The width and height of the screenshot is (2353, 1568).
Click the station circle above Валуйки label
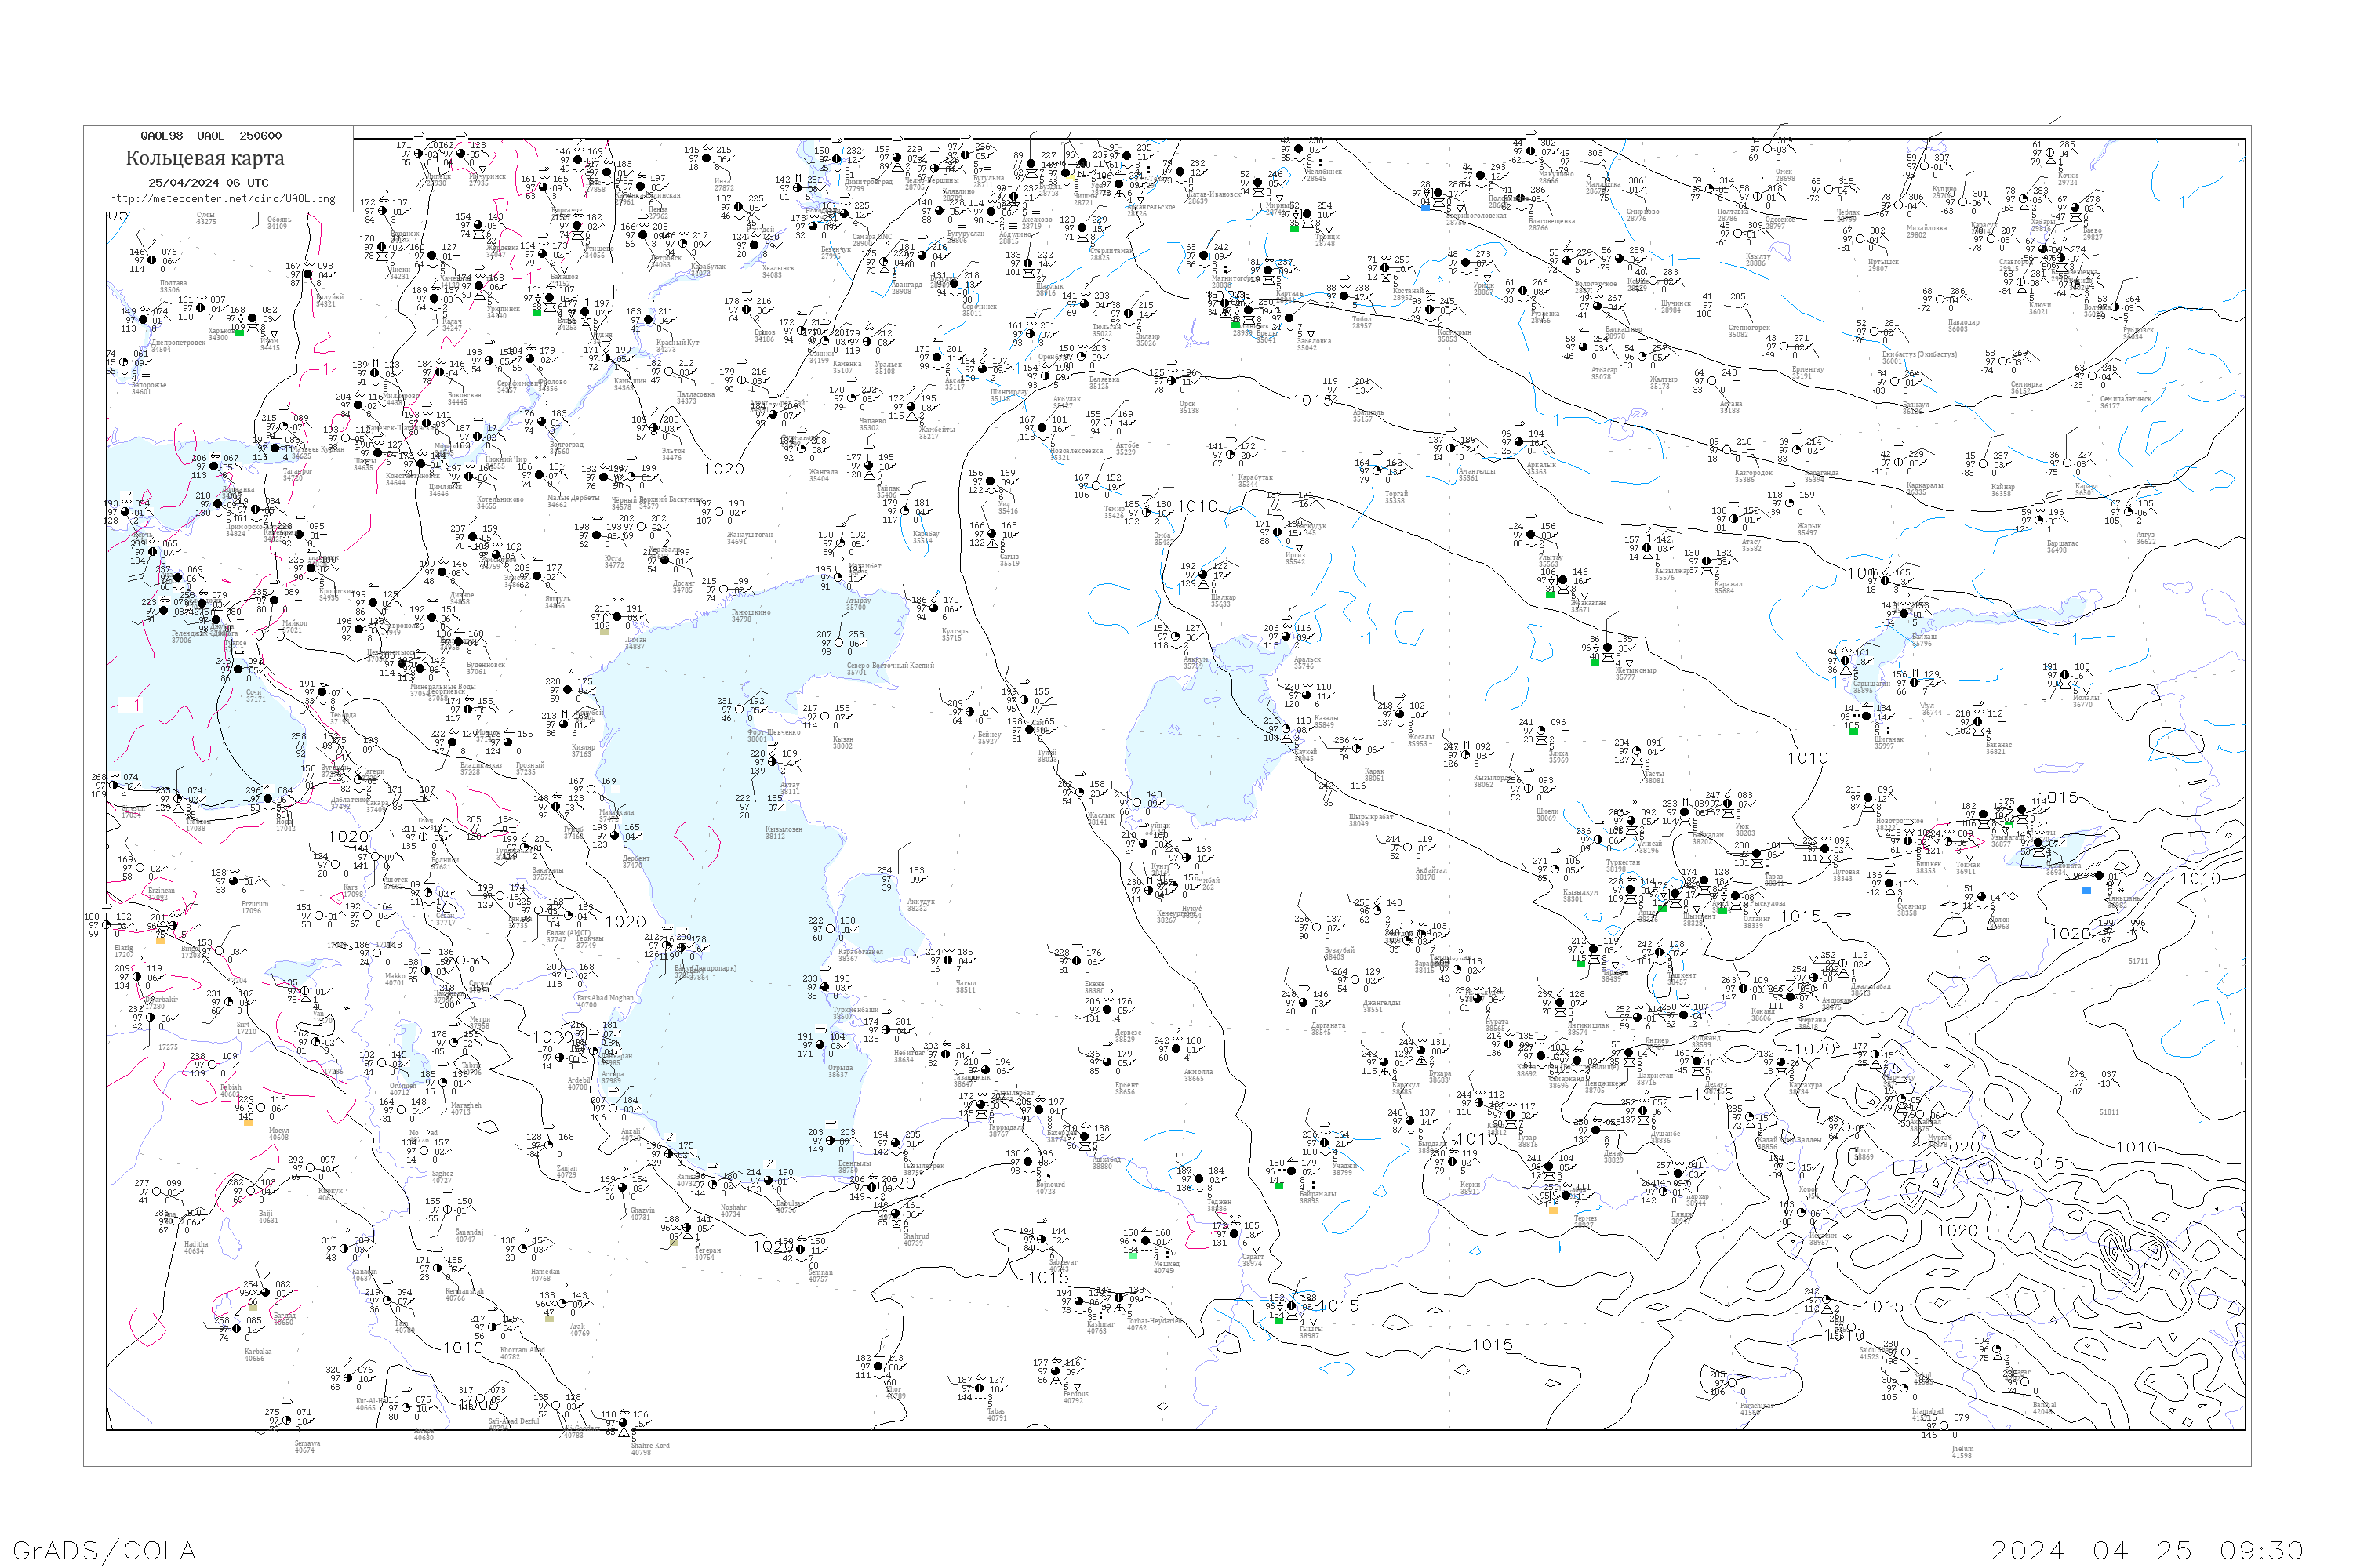point(308,274)
